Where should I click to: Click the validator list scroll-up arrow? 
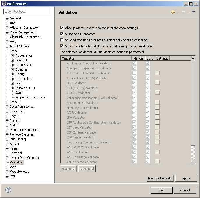click(x=193, y=58)
